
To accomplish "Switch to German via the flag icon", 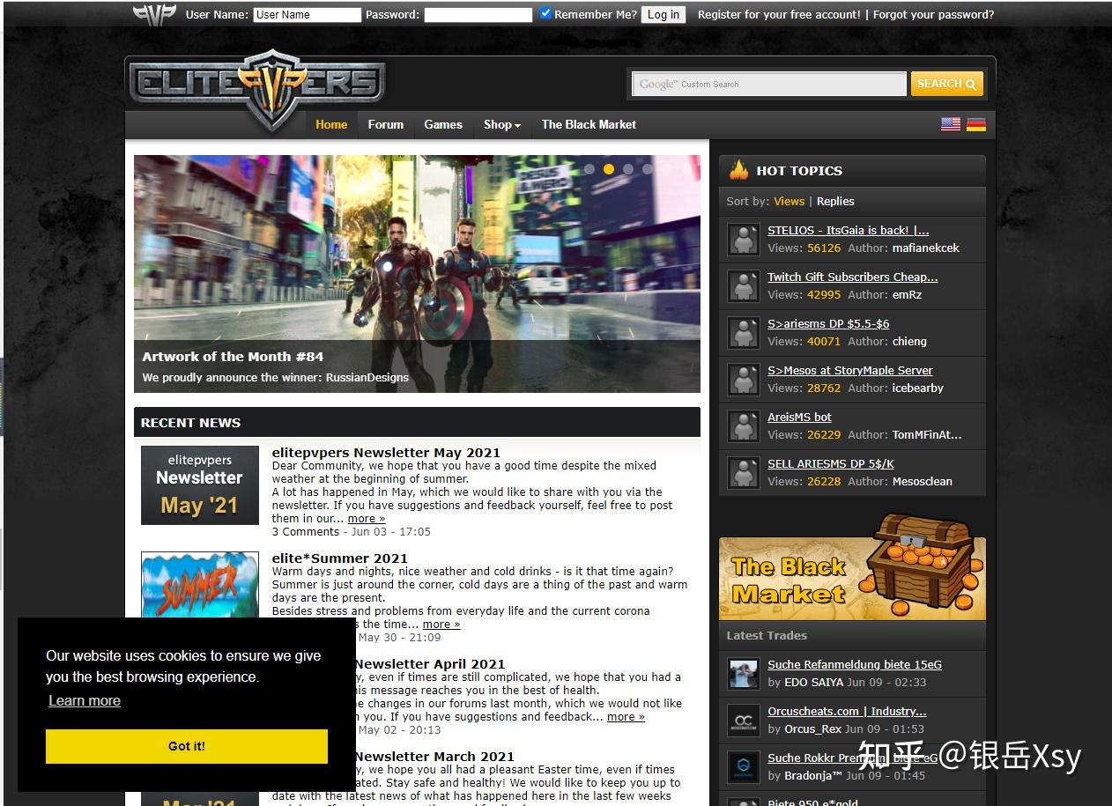I will [x=975, y=124].
